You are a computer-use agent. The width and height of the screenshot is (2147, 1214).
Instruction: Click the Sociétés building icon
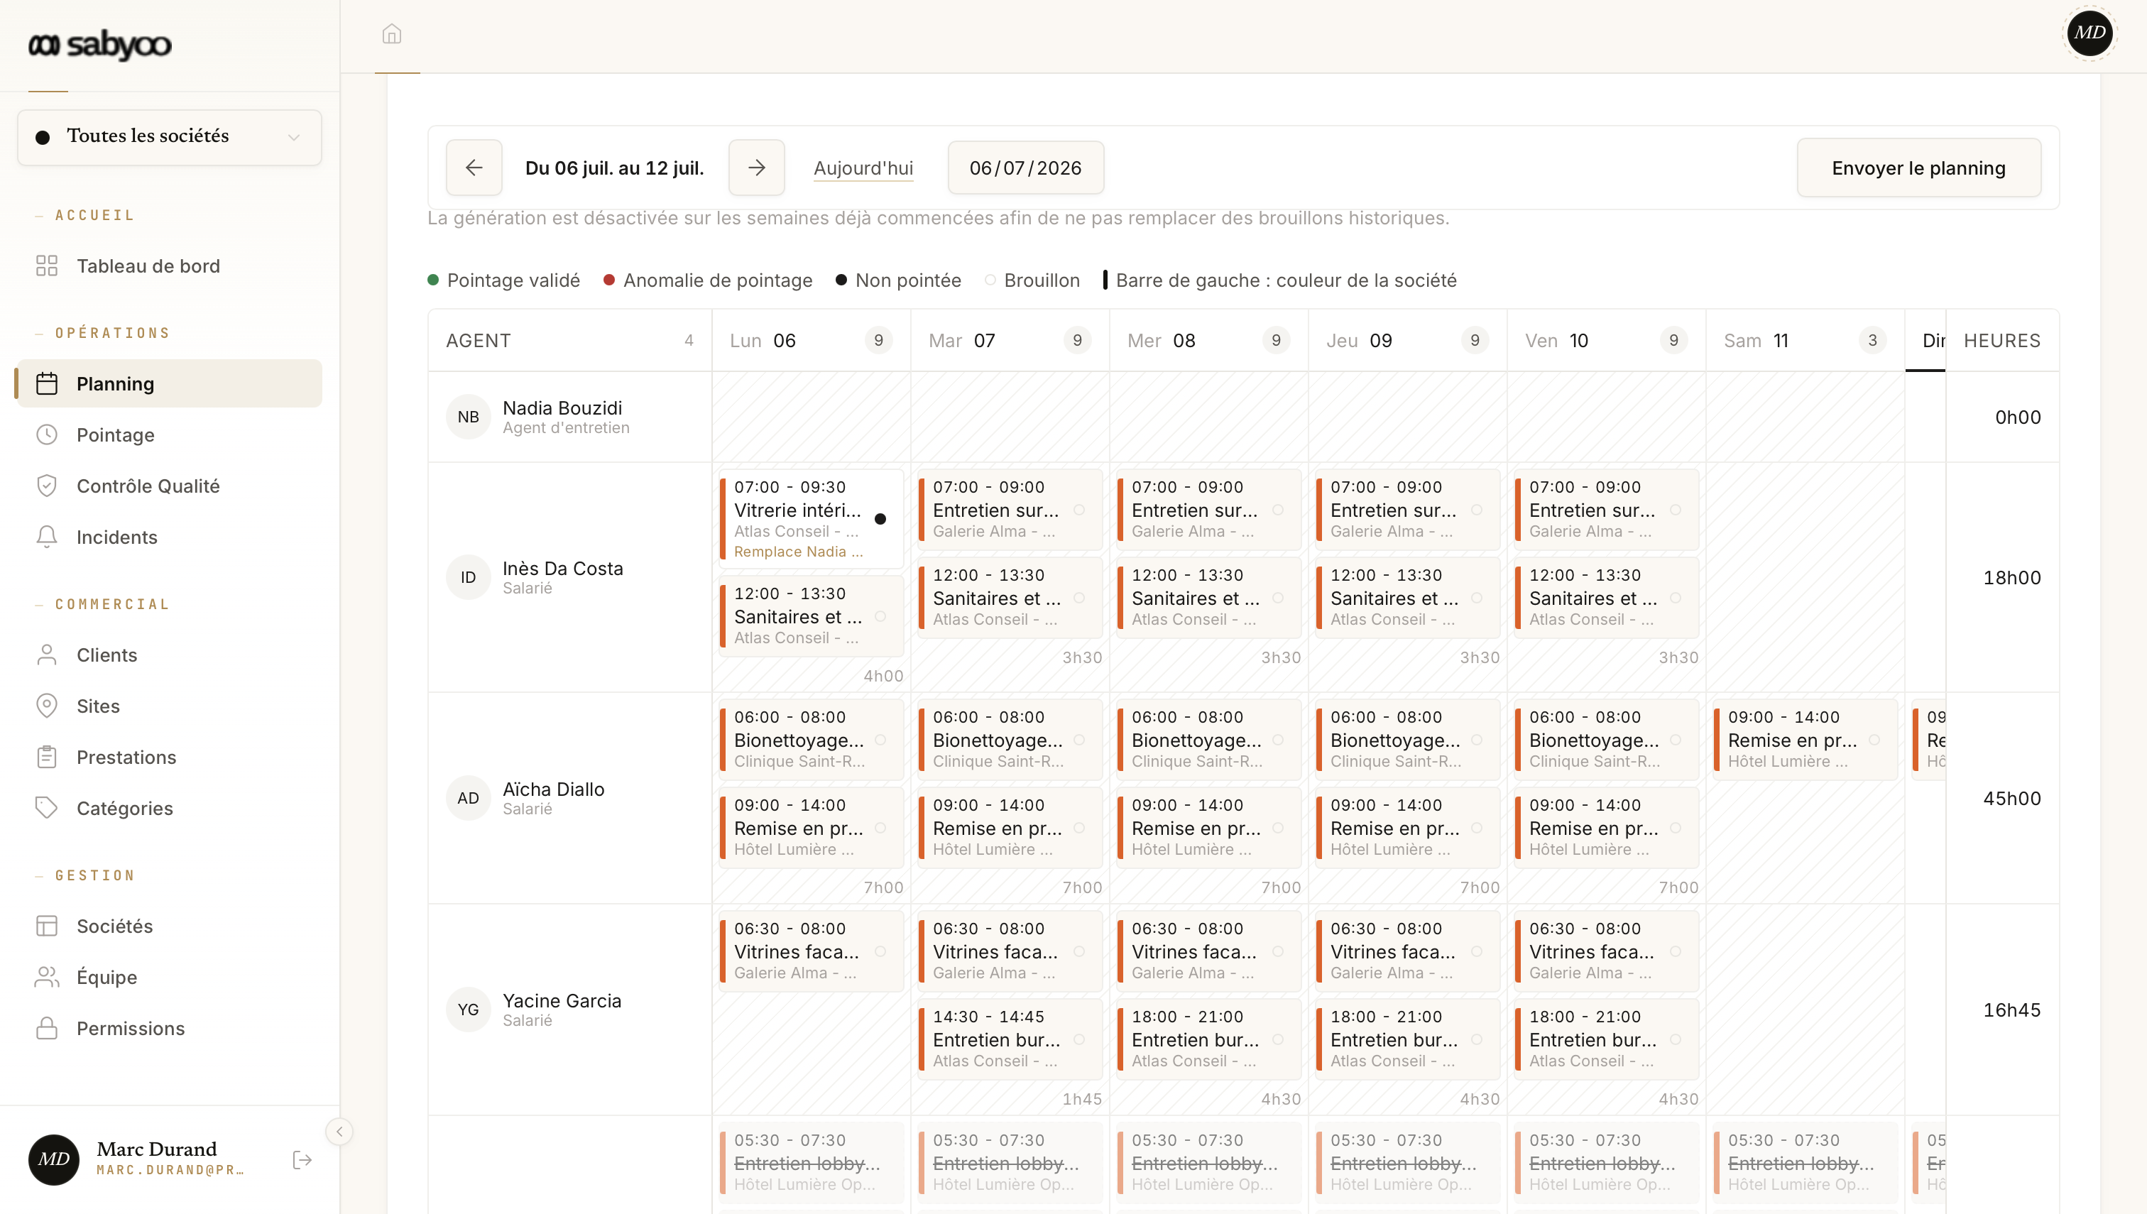click(x=47, y=926)
